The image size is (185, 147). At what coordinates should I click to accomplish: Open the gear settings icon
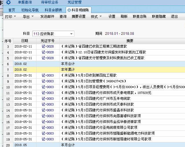pos(8,2)
